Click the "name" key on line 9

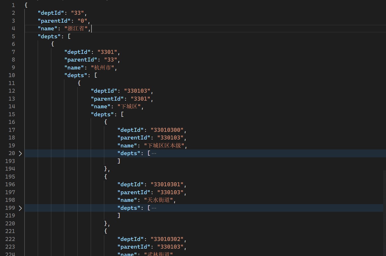point(74,68)
